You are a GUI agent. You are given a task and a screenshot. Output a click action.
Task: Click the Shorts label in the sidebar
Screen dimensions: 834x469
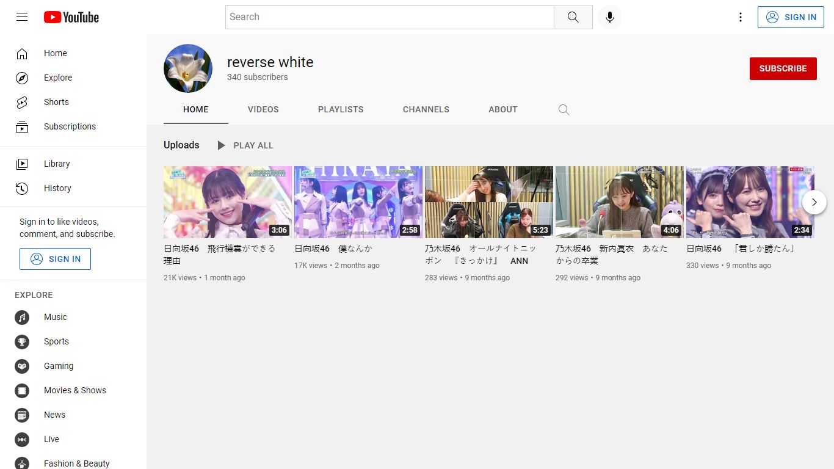pyautogui.click(x=56, y=102)
